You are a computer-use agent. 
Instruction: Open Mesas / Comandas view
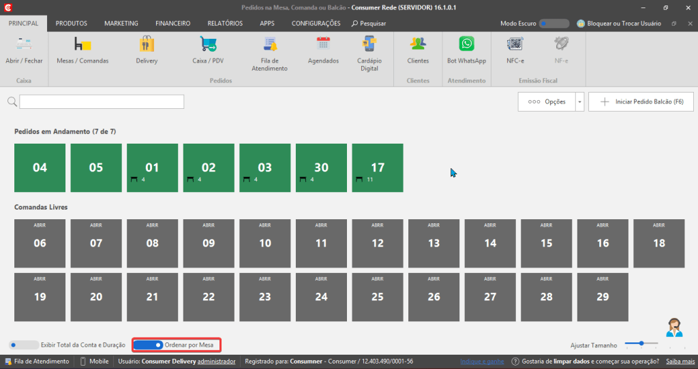[82, 44]
